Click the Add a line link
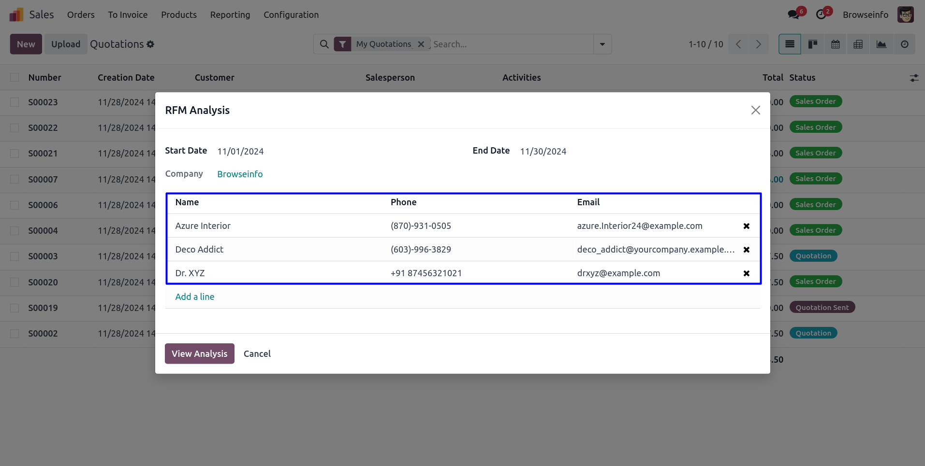 click(x=194, y=297)
